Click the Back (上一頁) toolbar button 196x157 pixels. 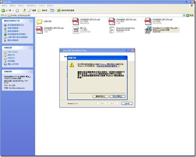click(x=6, y=10)
